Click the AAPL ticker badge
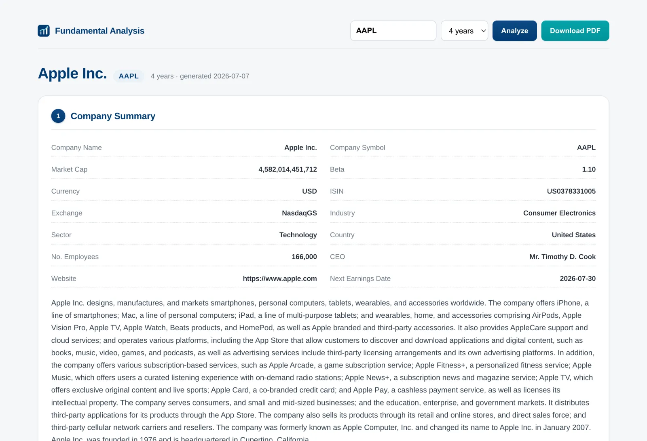This screenshot has width=647, height=441. 129,76
